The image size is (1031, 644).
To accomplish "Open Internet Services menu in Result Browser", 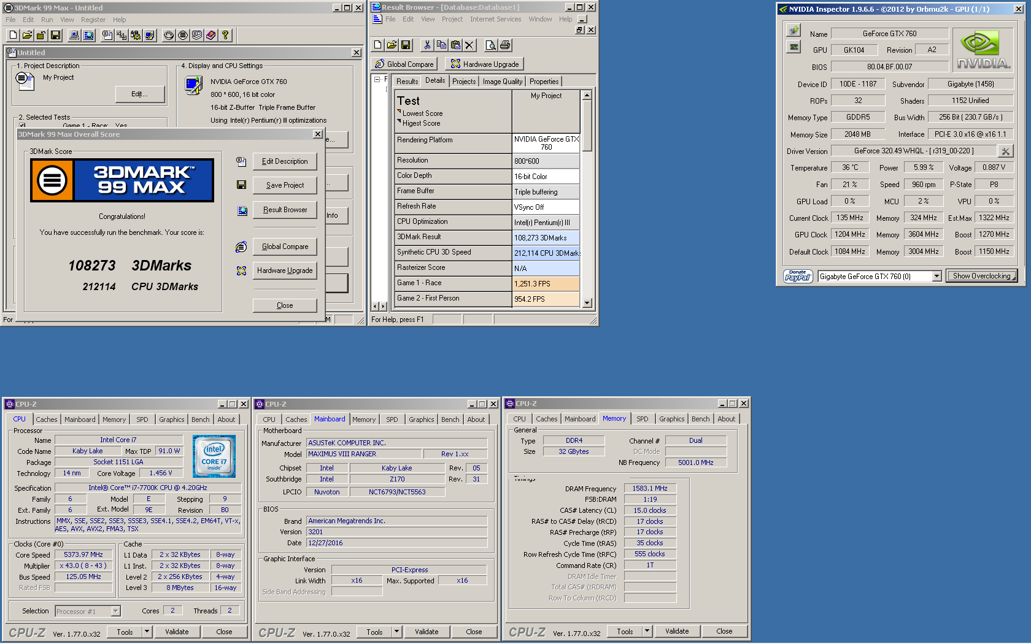I will coord(496,19).
